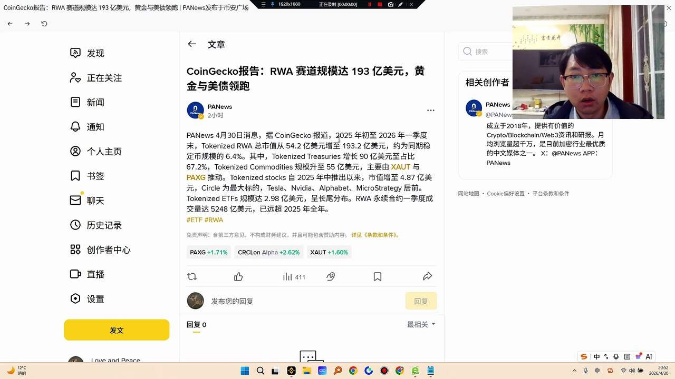Open 创作者中心 (Creator Center)

100,250
